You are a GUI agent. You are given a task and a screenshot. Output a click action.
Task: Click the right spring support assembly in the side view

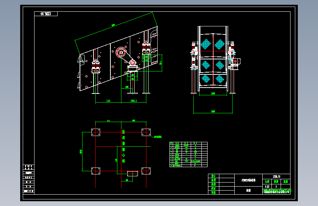146,48
